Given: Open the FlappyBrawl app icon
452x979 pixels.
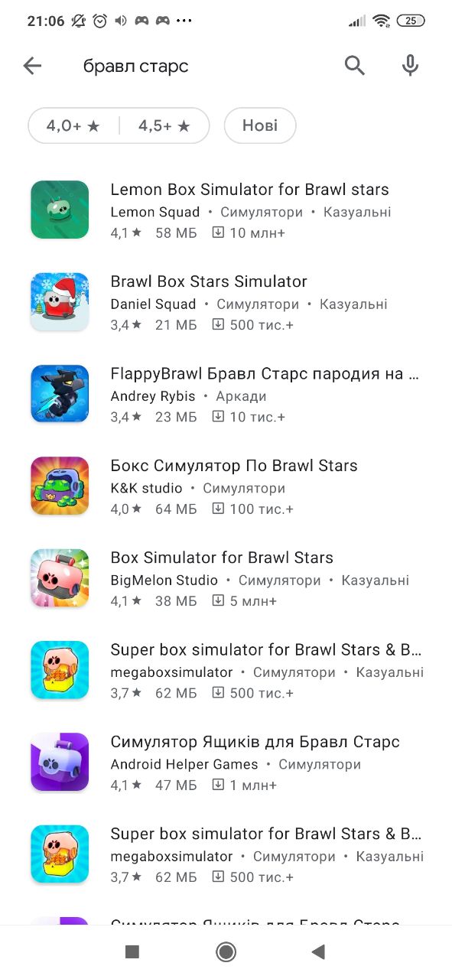Looking at the screenshot, I should point(60,394).
